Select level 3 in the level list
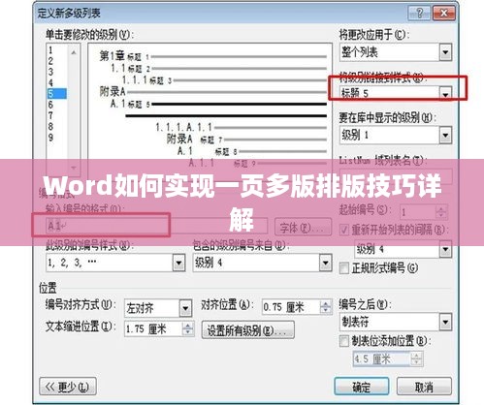 coord(50,72)
